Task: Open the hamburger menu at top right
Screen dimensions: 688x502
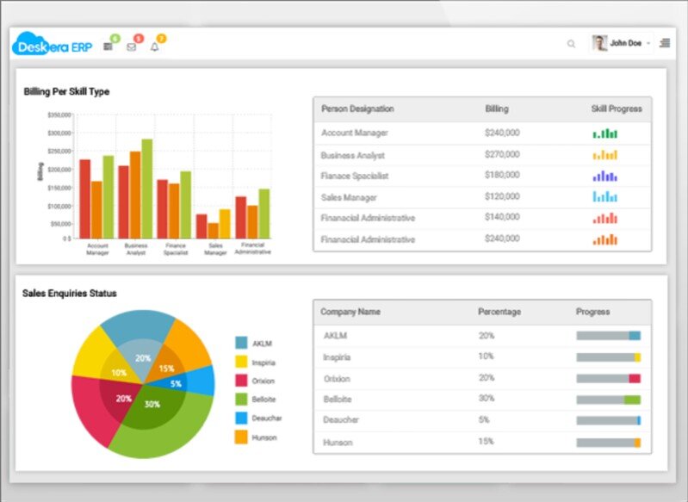Action: pyautogui.click(x=664, y=43)
